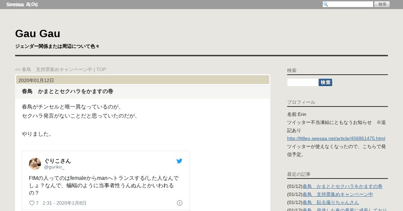
Task: Follow the TOP navigation link
Action: pos(101,69)
